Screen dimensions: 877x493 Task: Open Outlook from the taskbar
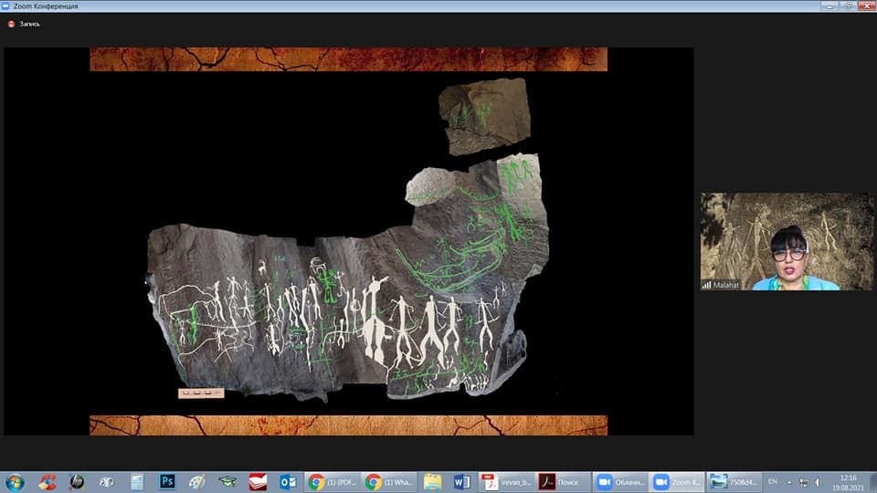[288, 482]
